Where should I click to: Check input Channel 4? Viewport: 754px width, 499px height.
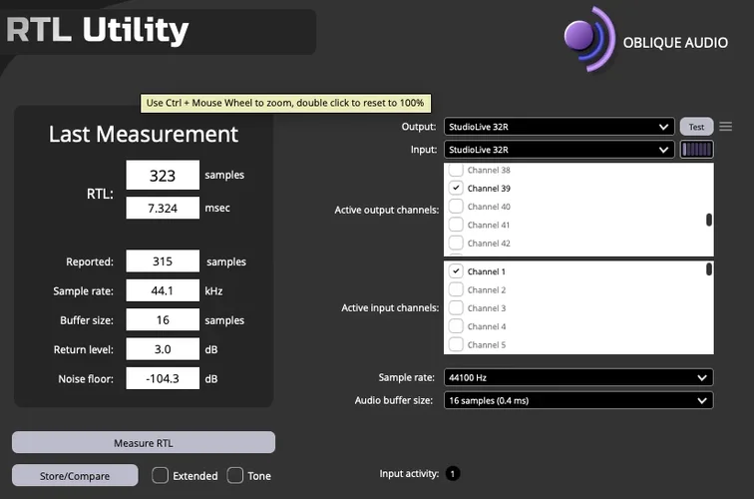pyautogui.click(x=456, y=325)
